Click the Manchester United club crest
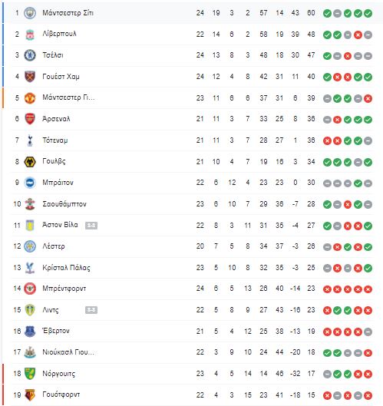 (30, 98)
